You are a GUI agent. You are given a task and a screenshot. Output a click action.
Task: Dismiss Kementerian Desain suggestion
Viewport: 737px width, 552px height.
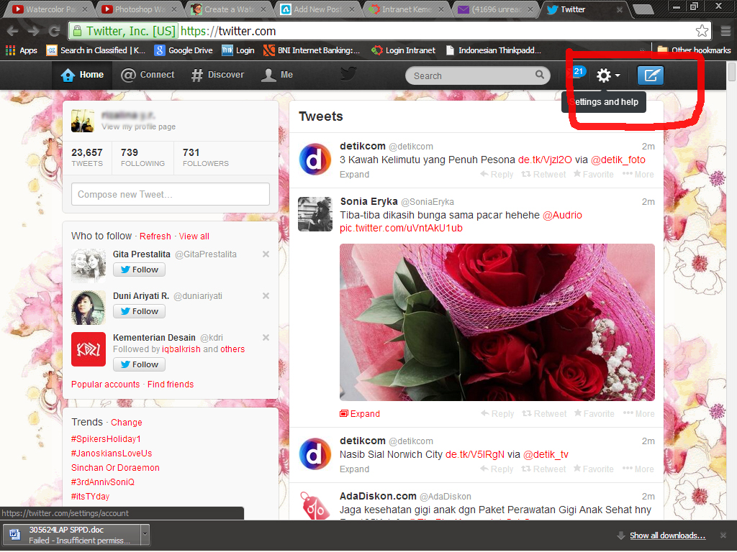click(x=266, y=338)
